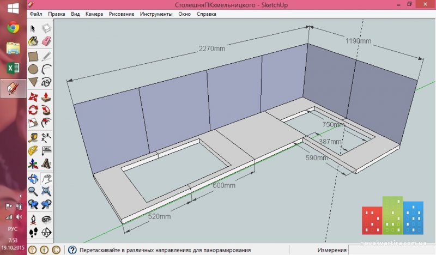This screenshot has width=436, height=255.
Task: Open the Рисование menu
Action: pos(121,14)
